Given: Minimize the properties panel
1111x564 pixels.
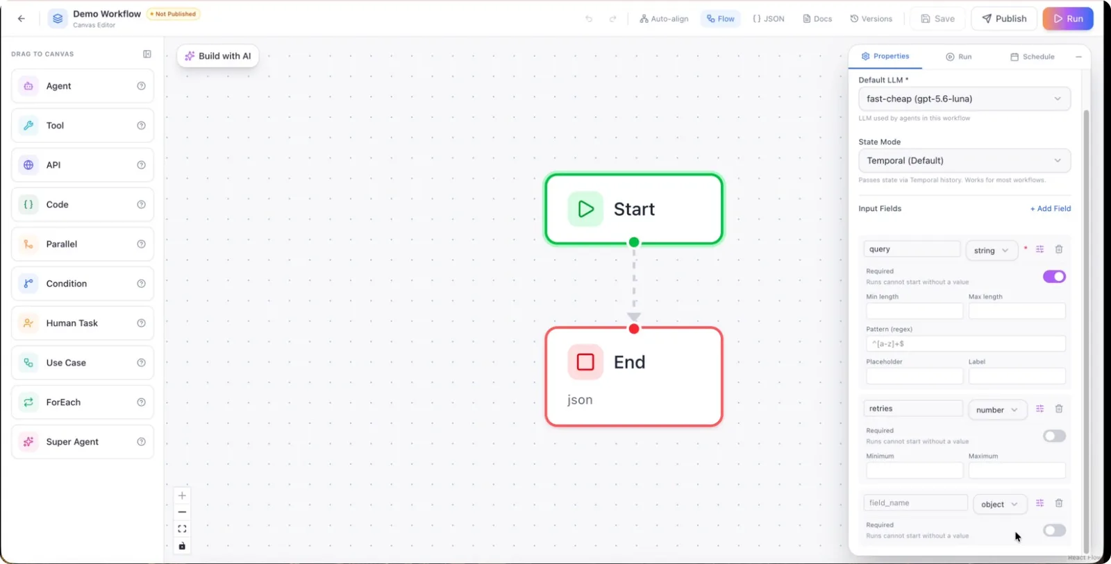Looking at the screenshot, I should [1078, 57].
